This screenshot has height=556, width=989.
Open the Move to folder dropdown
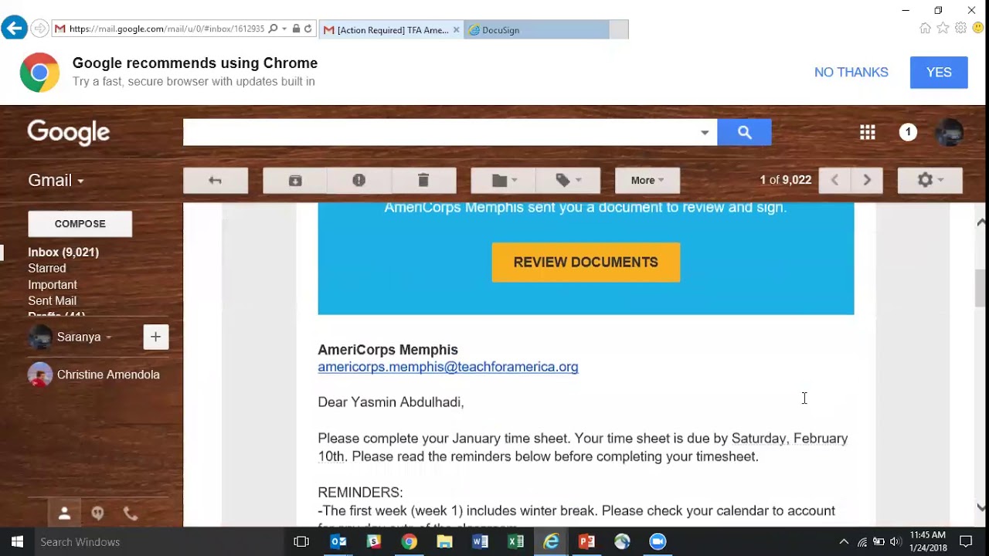coord(504,180)
